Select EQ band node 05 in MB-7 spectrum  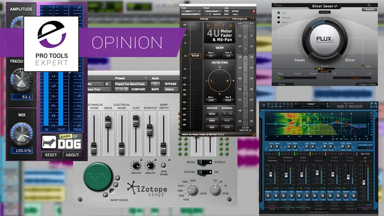[346, 124]
